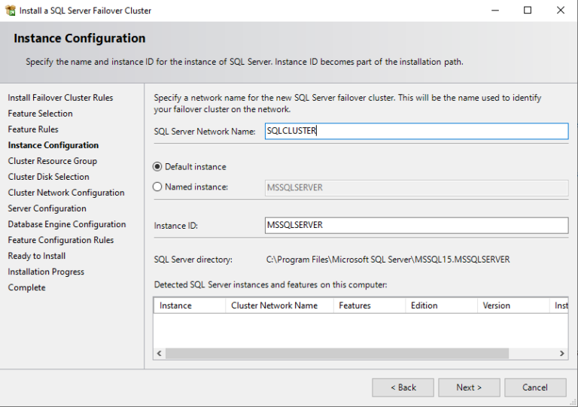Select the Default instance radio button
This screenshot has width=578, height=407.
pyautogui.click(x=157, y=167)
